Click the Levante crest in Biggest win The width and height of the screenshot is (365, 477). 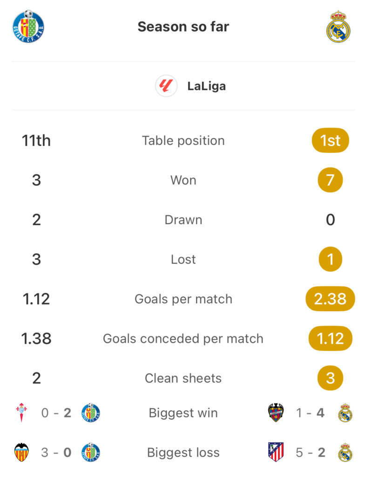tap(276, 413)
